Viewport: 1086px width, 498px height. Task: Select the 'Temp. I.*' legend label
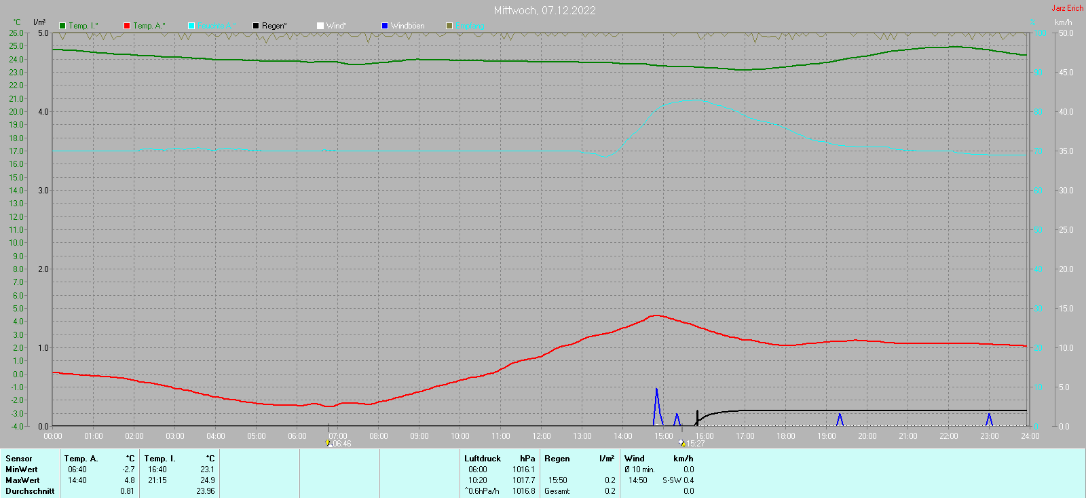(x=83, y=26)
